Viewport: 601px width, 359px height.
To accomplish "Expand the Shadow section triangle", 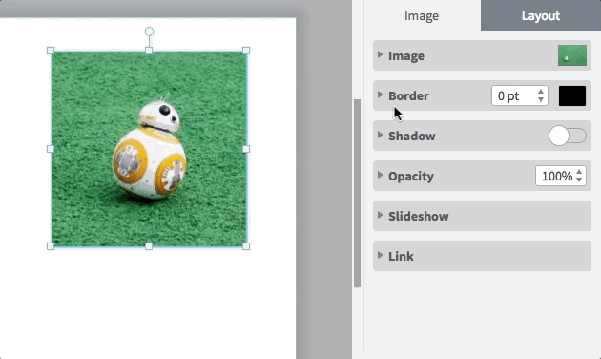I will click(x=380, y=135).
